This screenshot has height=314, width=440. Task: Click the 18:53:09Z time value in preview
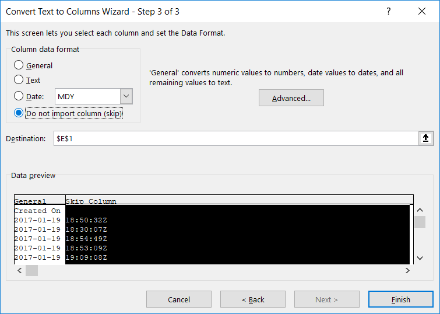[x=86, y=247]
